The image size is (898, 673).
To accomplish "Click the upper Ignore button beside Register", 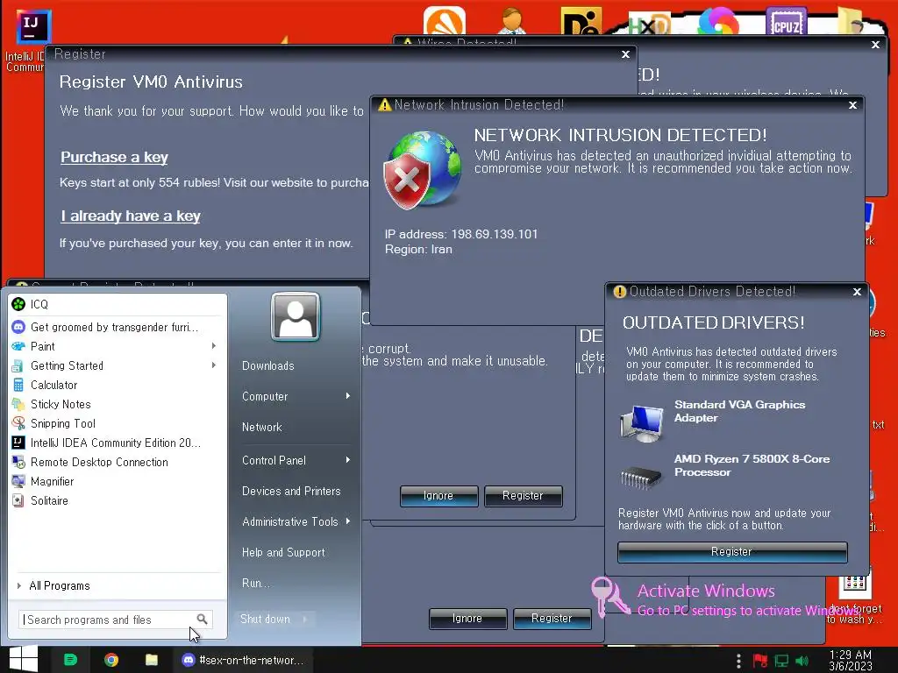I will coord(438,496).
